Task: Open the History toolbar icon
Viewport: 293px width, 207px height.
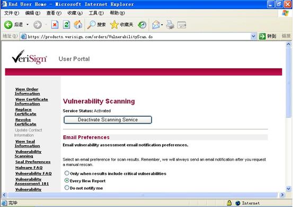Action: point(142,25)
